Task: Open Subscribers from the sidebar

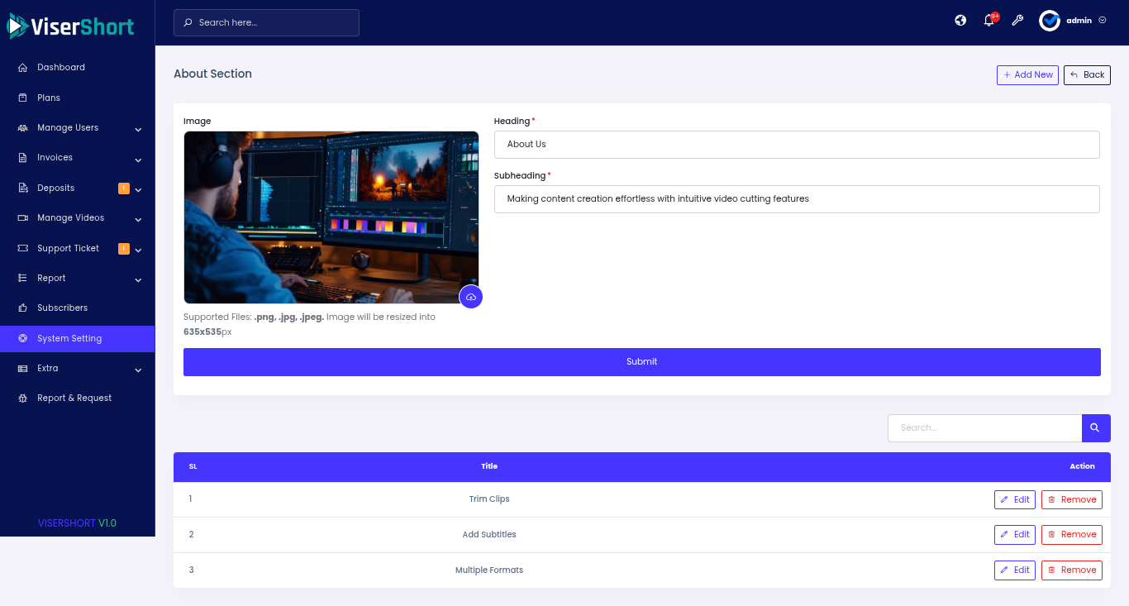Action: [x=62, y=308]
